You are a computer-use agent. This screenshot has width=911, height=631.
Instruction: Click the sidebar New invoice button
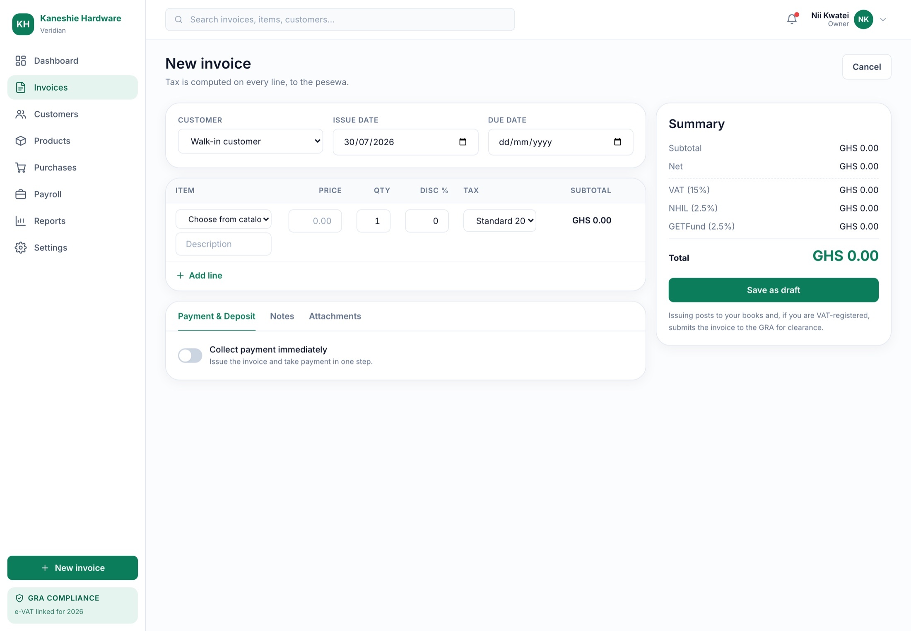tap(72, 568)
